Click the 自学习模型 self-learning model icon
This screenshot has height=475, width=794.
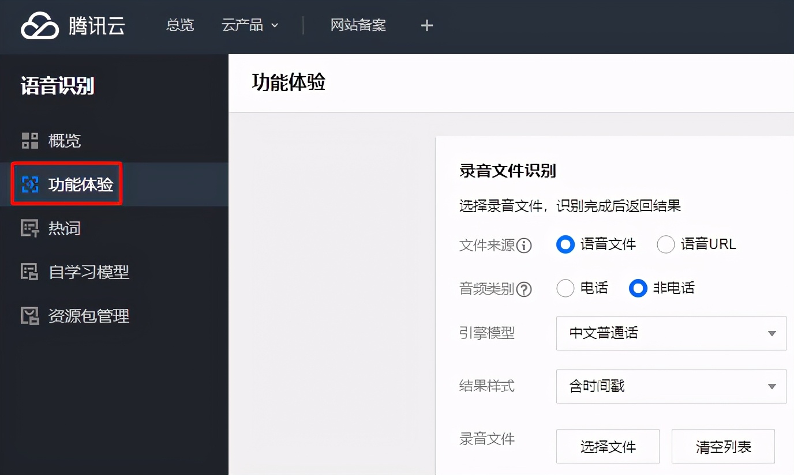[x=29, y=272]
